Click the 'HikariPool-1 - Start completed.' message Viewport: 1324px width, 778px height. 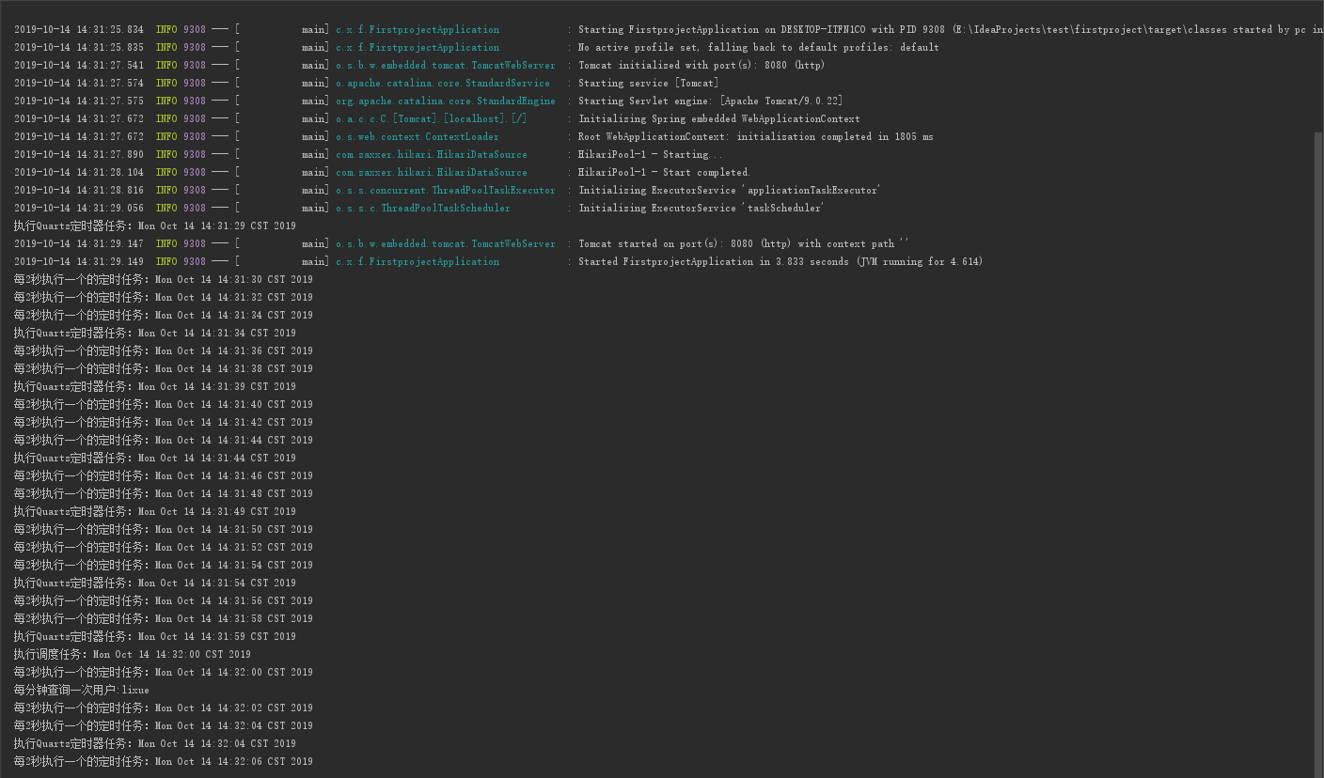coord(665,173)
